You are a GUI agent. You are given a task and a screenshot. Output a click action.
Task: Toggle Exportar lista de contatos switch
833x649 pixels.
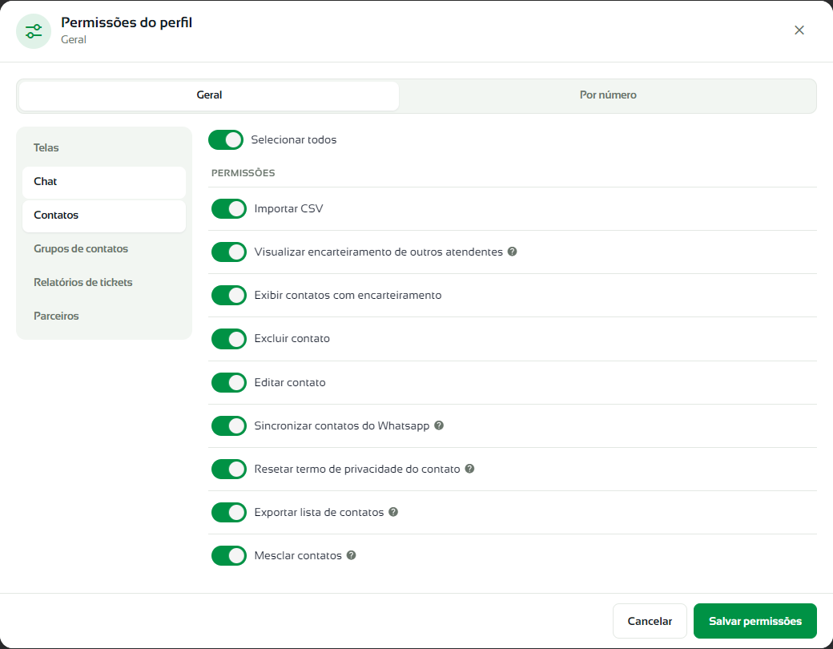click(x=229, y=513)
